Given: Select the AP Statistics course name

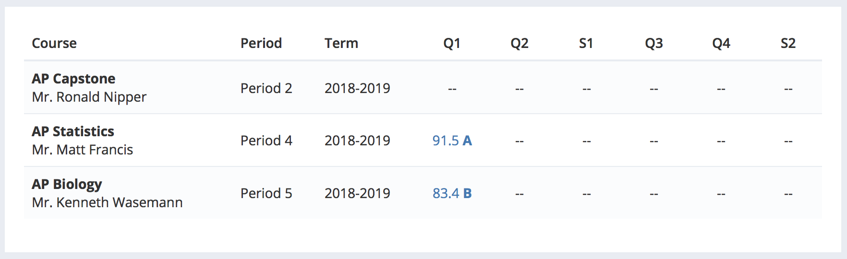Looking at the screenshot, I should [73, 131].
